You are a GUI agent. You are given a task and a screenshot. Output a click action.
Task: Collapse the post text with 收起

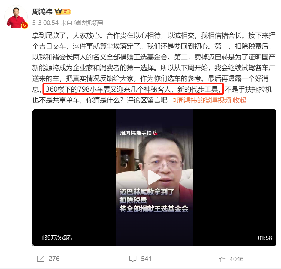click(240, 100)
